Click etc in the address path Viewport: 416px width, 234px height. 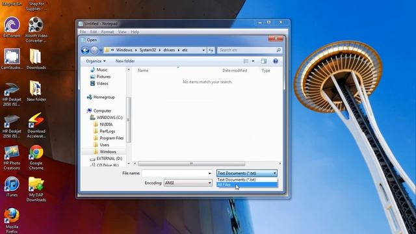coord(185,50)
